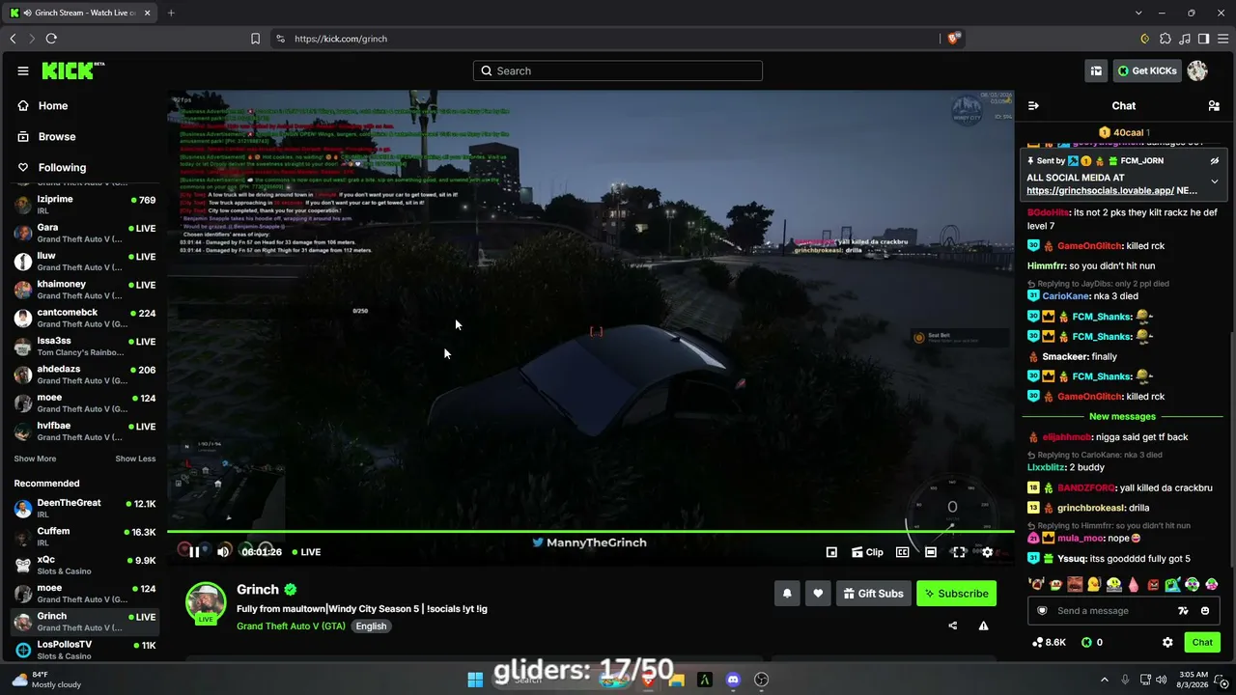View KICKs balance icon showing 0
This screenshot has width=1236, height=695.
pyautogui.click(x=1091, y=643)
